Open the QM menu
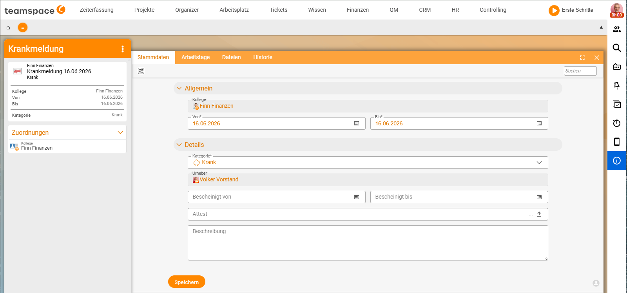 [x=394, y=10]
